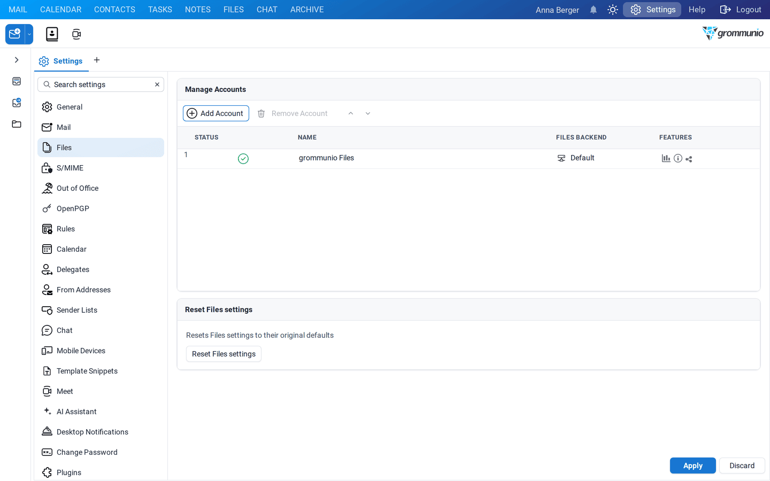This screenshot has height=481, width=770.
Task: Open the Help link
Action: tap(697, 10)
